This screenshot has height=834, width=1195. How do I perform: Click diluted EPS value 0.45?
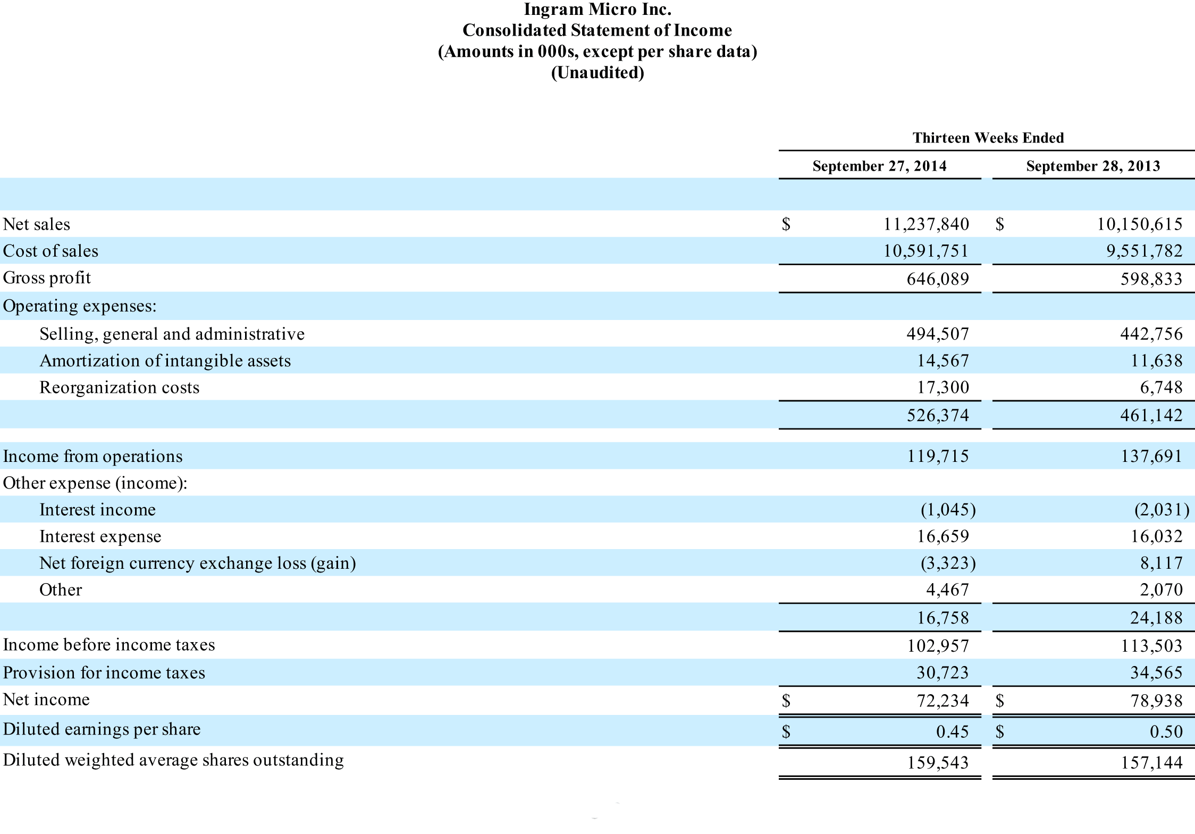pos(953,731)
